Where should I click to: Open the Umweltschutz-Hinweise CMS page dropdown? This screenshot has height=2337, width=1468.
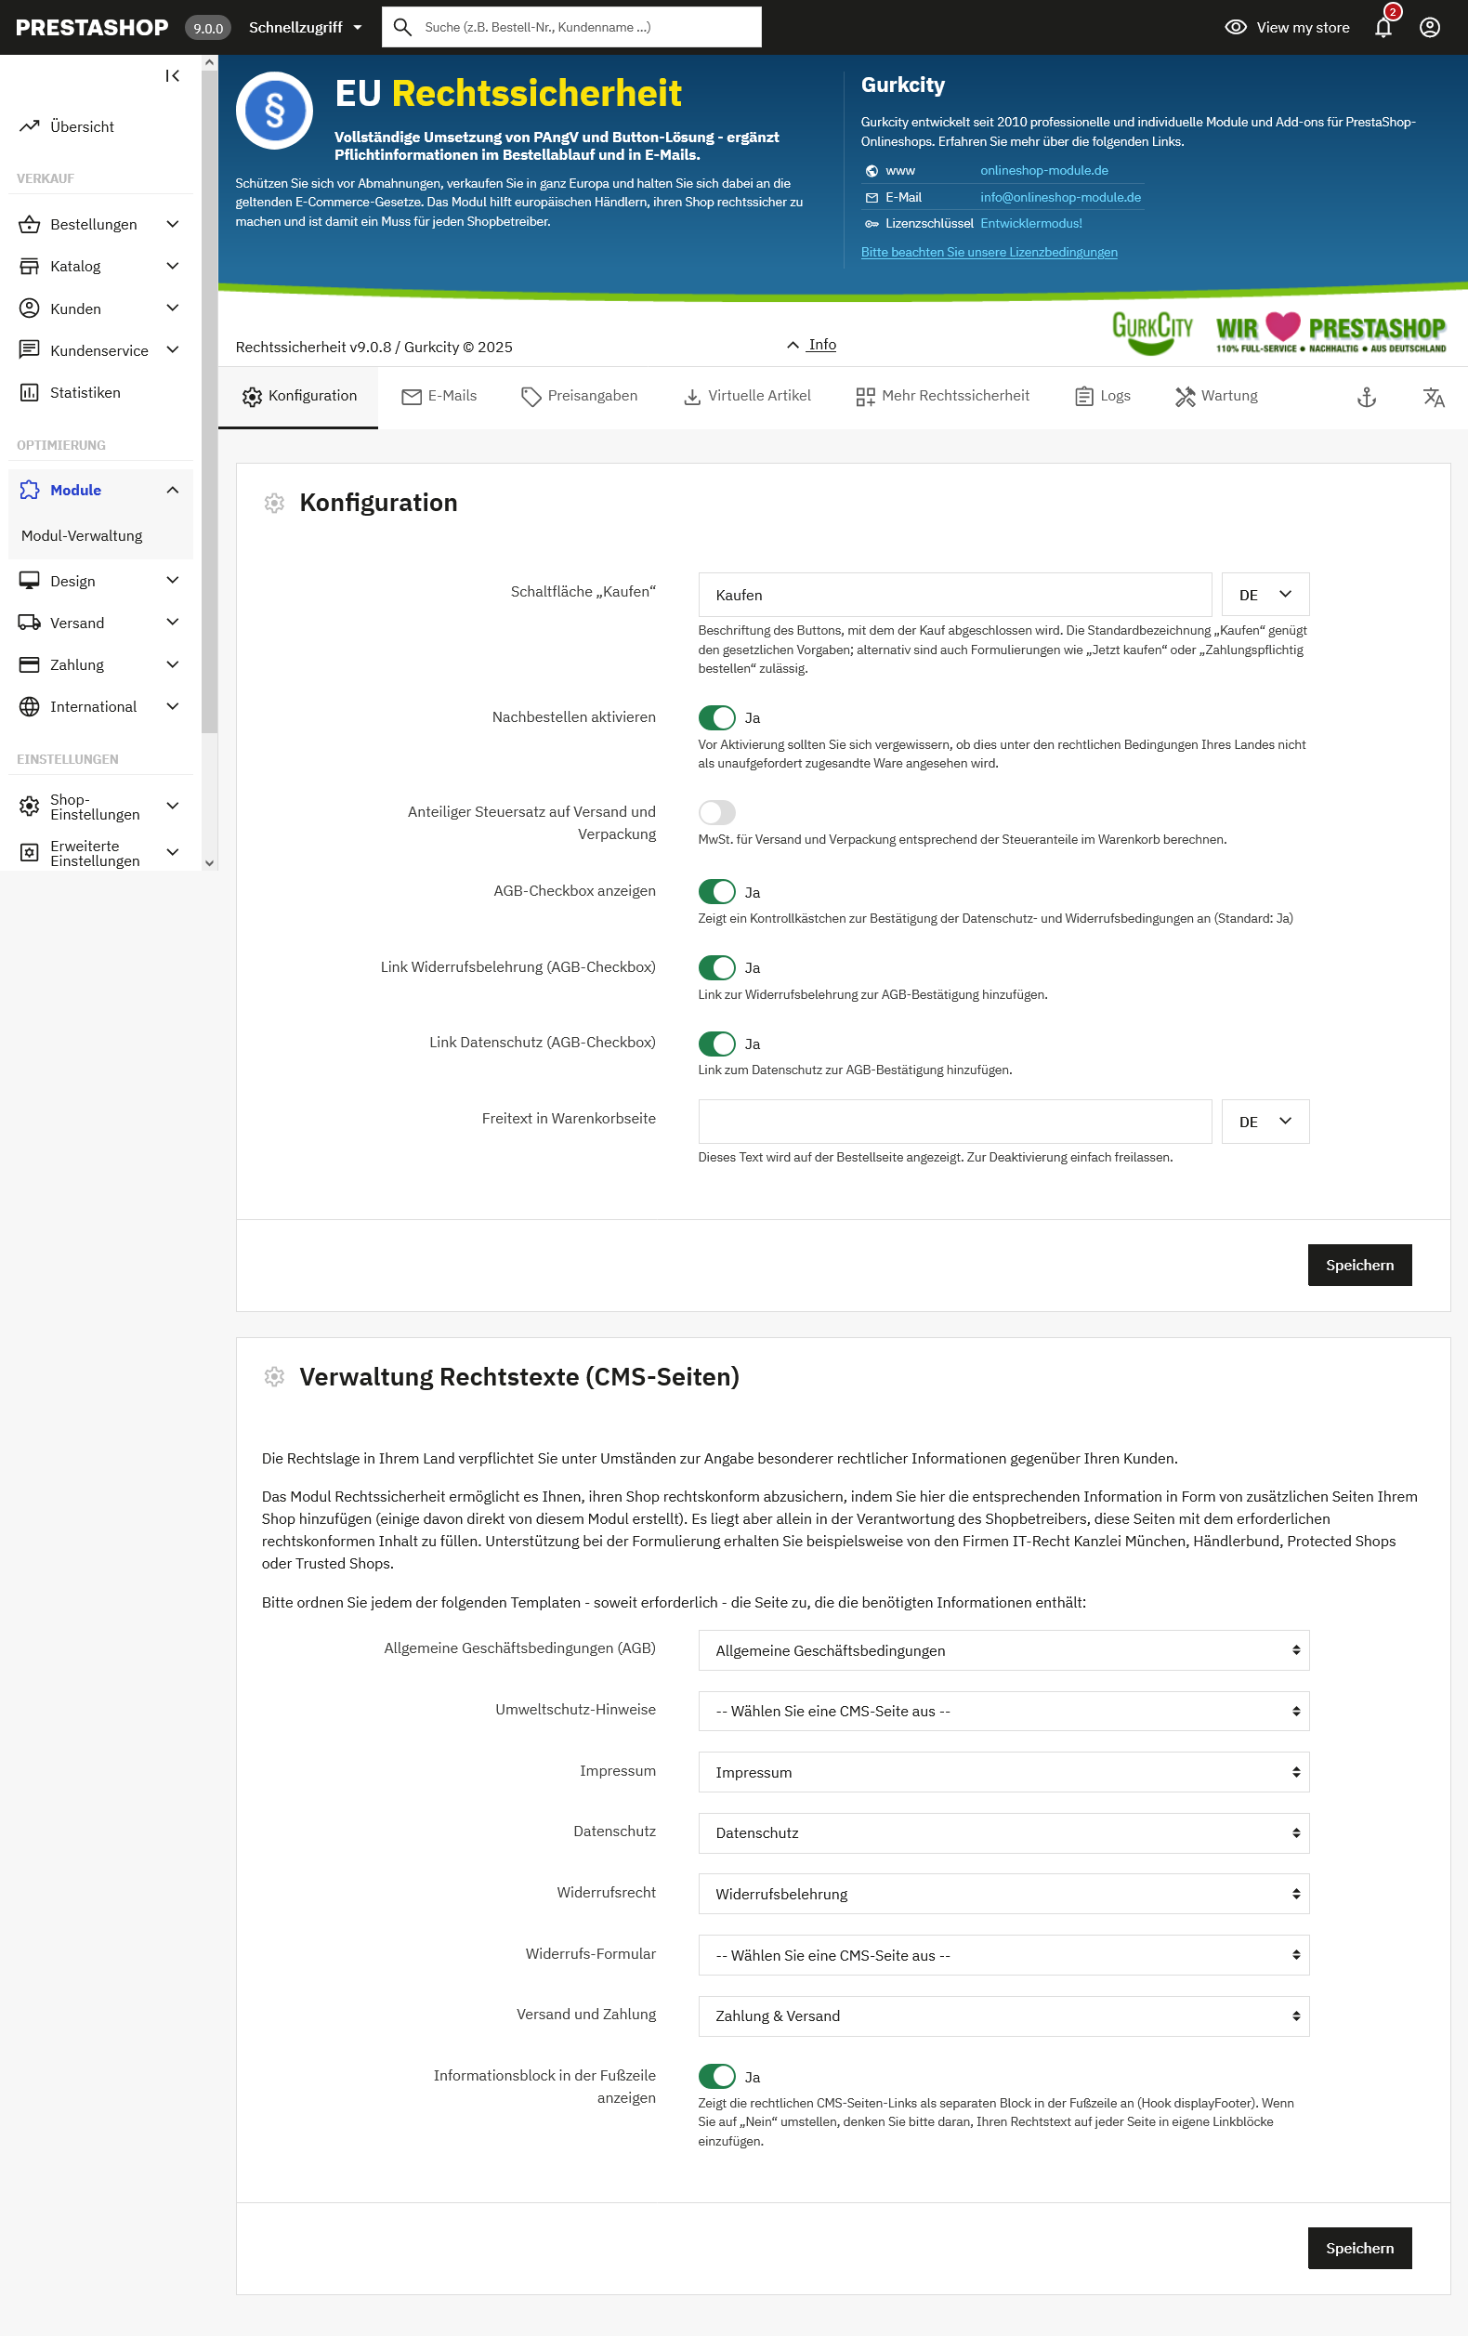(x=1003, y=1711)
